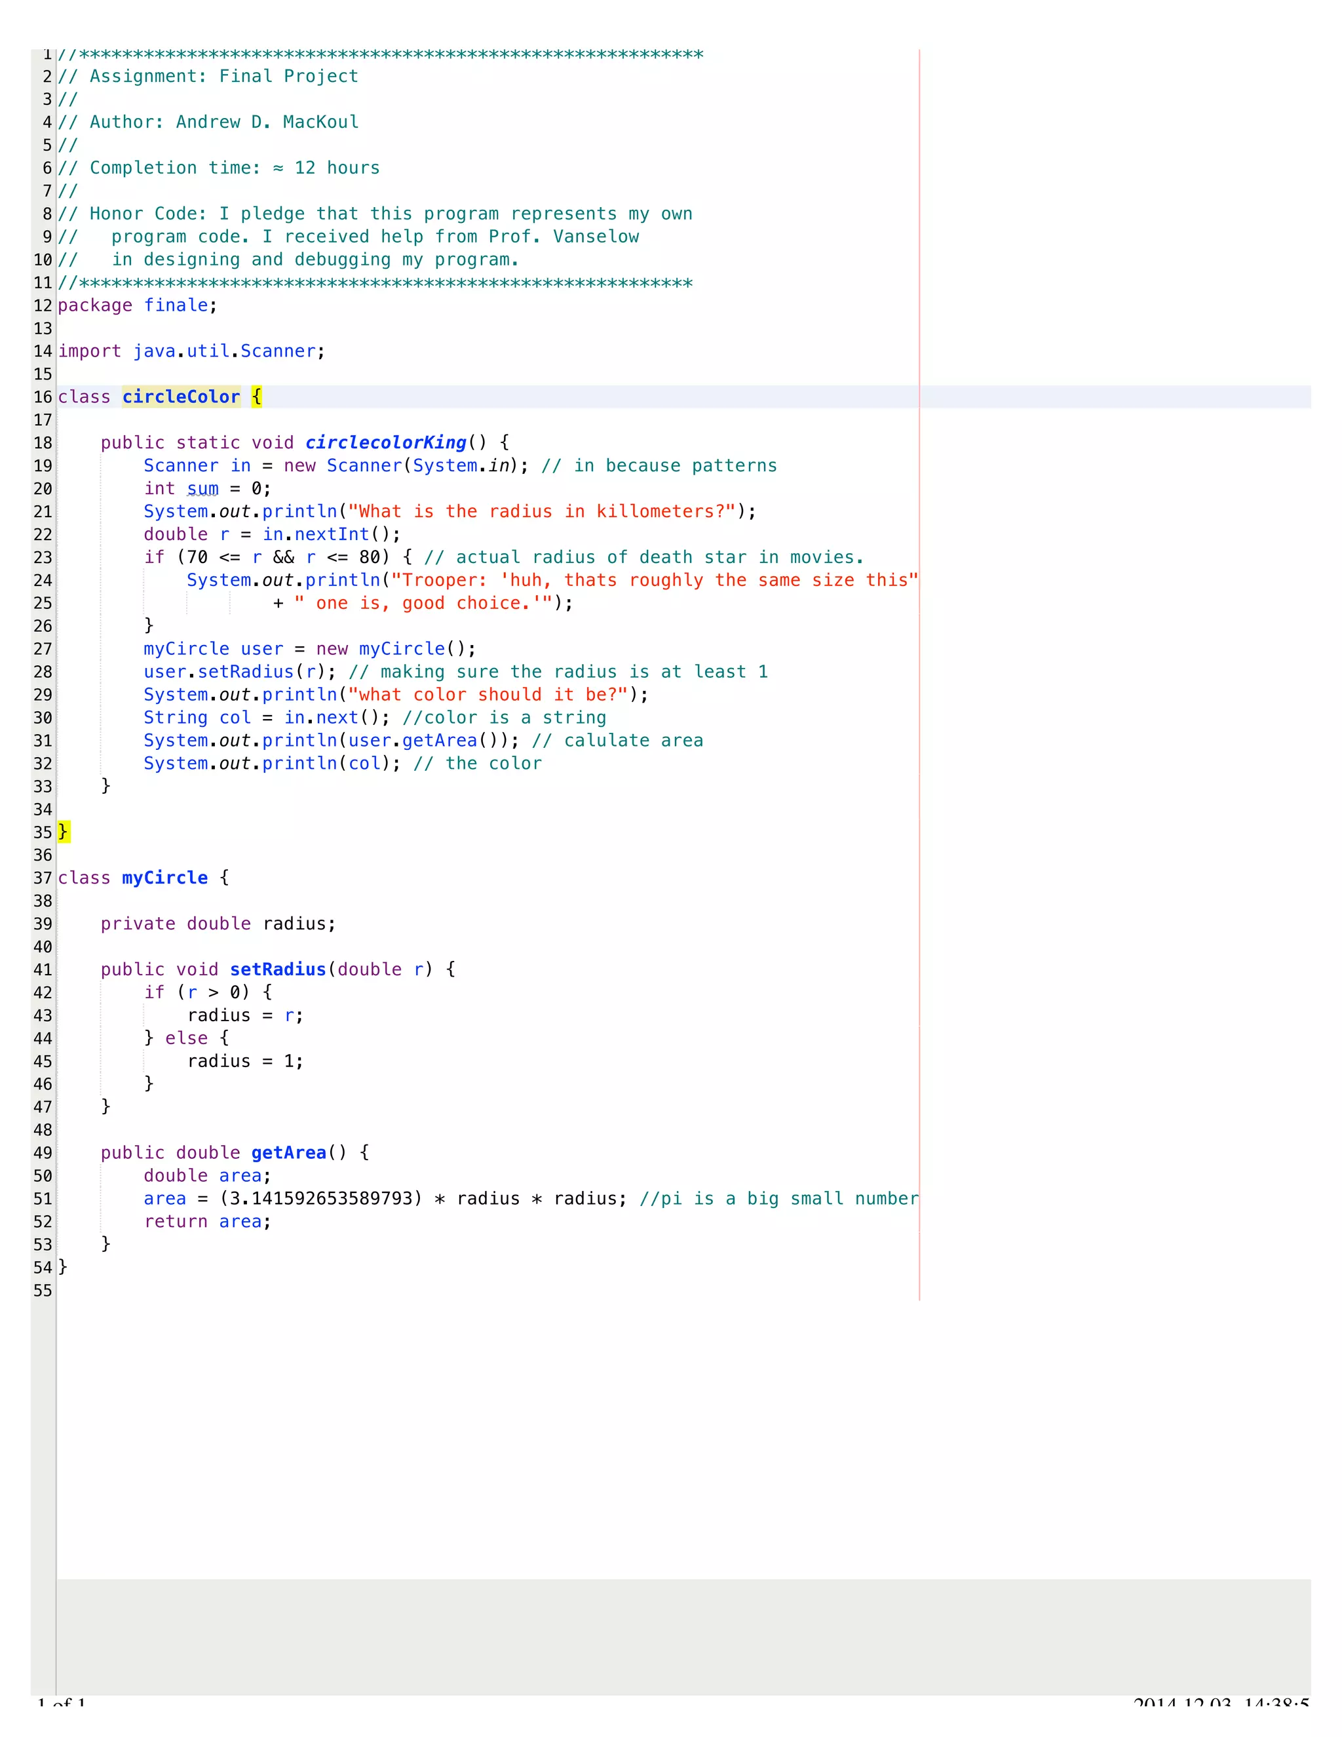Click the '// calulate area' comment
Screen dimensions: 1342x1737
pos(617,741)
